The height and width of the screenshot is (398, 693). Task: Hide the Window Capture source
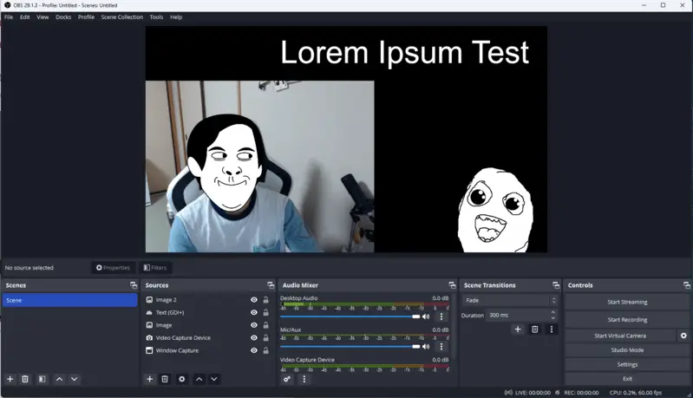(x=254, y=350)
